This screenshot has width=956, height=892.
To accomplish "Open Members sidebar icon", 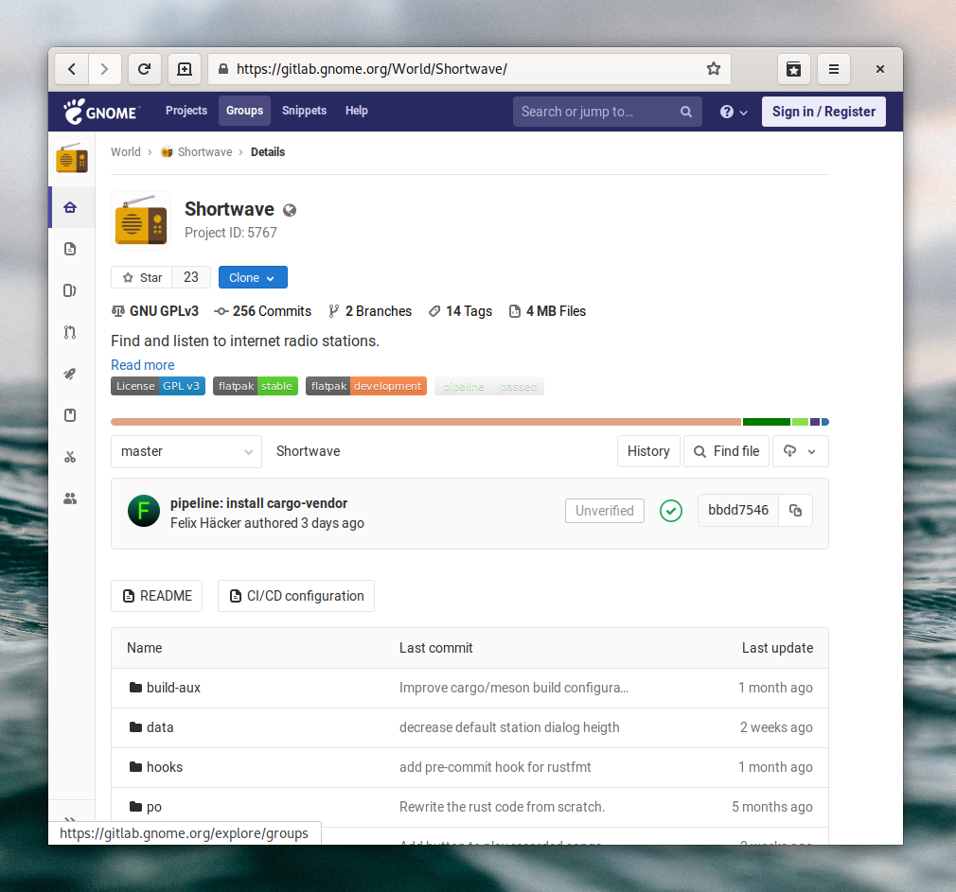I will point(70,498).
